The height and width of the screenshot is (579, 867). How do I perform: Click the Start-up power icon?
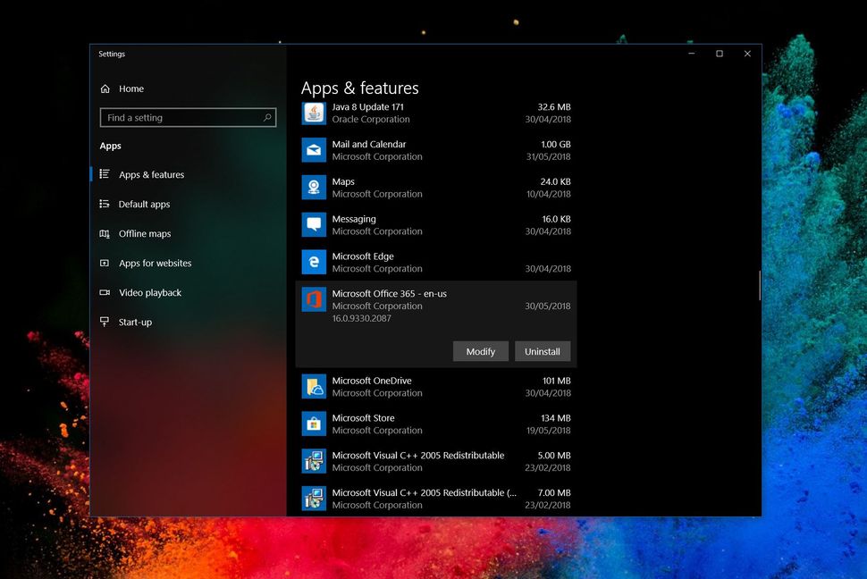[x=105, y=322]
